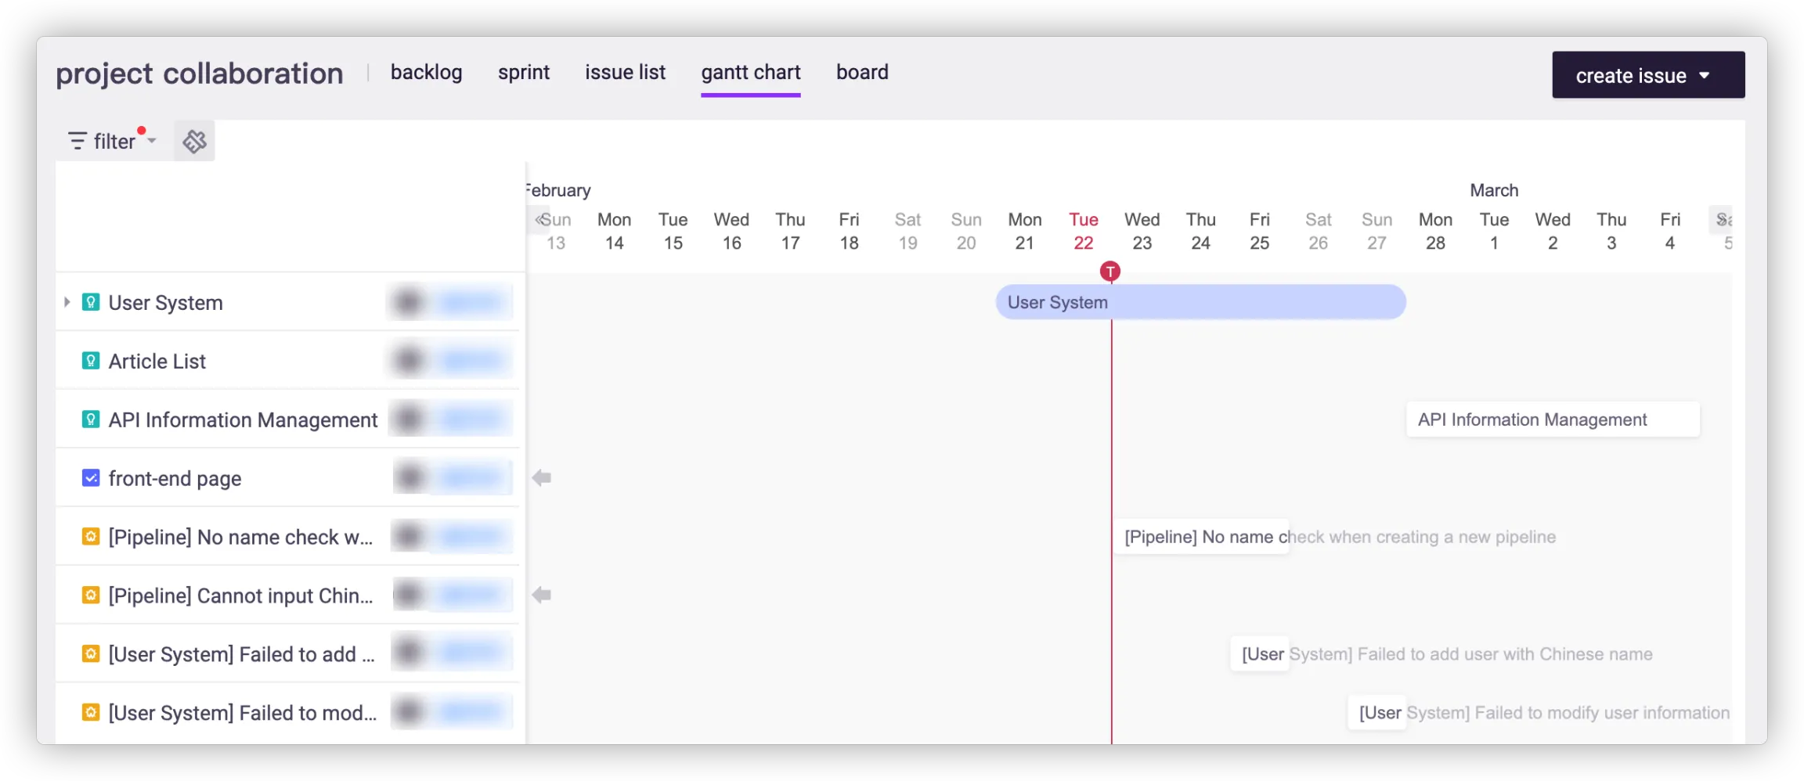Click the diamond grid icon beside filter
The image size is (1804, 781).
pyautogui.click(x=194, y=141)
